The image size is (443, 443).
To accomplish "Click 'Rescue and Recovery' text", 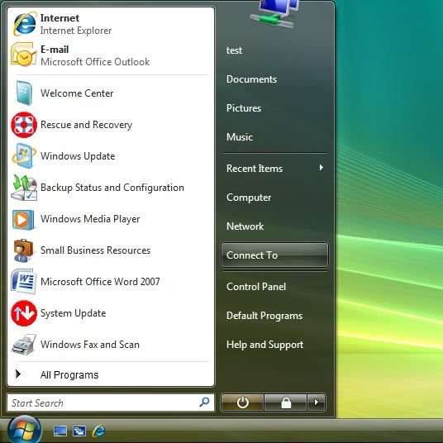I will pos(86,125).
